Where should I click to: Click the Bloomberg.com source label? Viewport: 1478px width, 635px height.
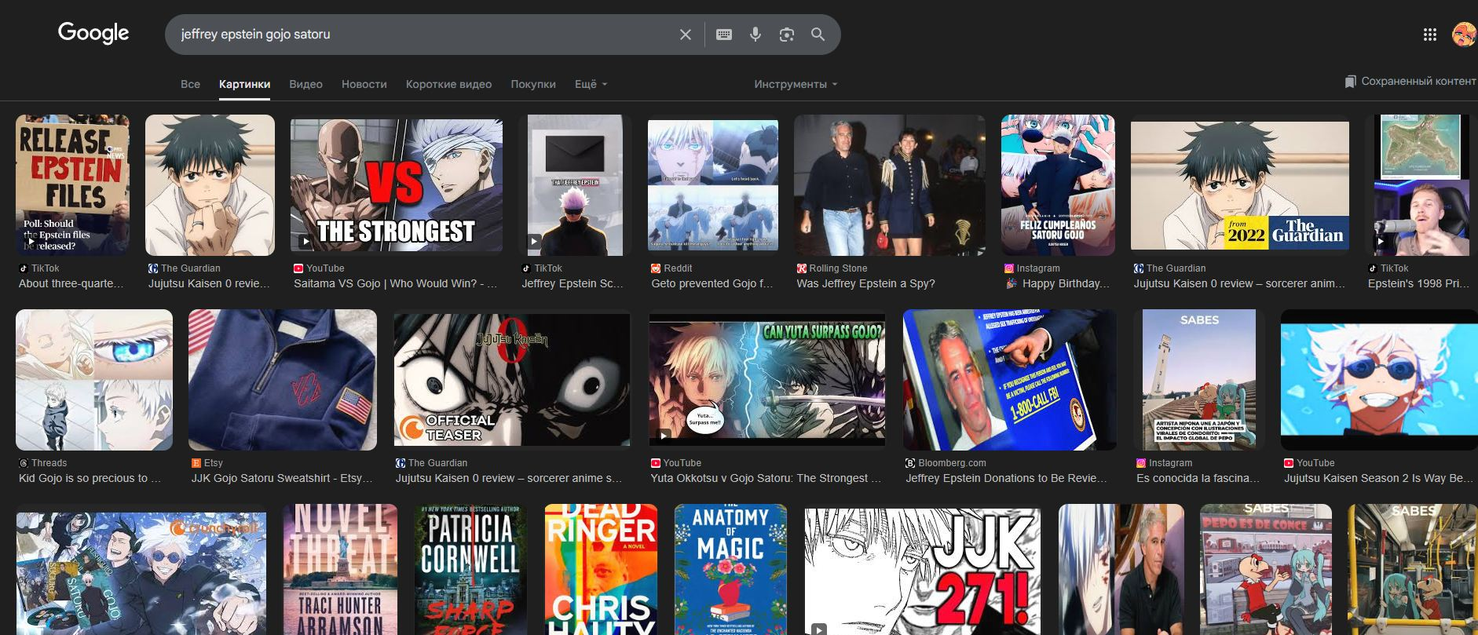pos(952,463)
